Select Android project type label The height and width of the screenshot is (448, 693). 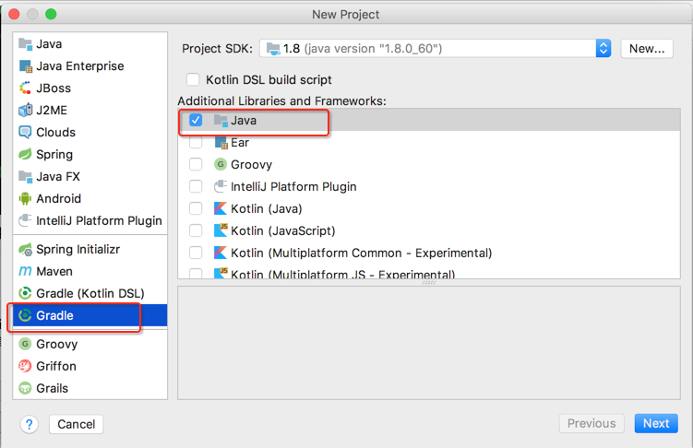(x=58, y=198)
